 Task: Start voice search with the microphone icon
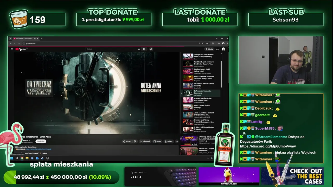click(151, 49)
